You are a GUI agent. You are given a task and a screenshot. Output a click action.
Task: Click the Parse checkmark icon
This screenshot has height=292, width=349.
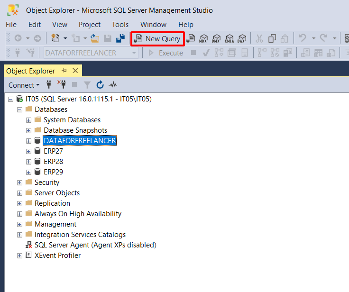(x=206, y=53)
